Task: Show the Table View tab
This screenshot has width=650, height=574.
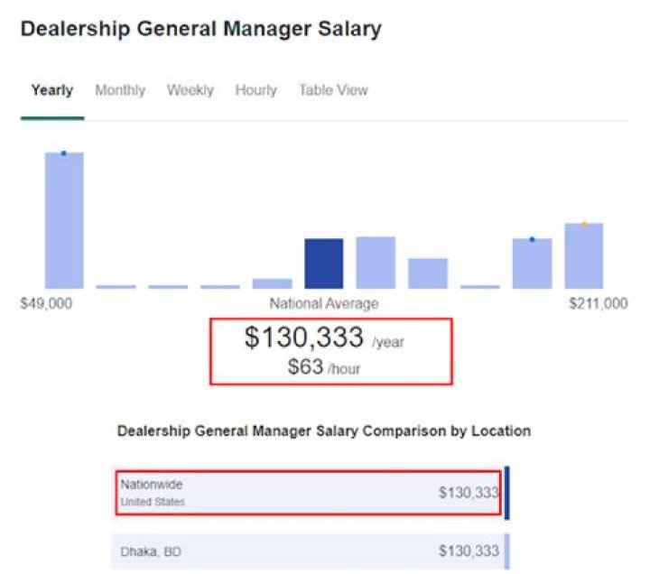Action: tap(333, 90)
